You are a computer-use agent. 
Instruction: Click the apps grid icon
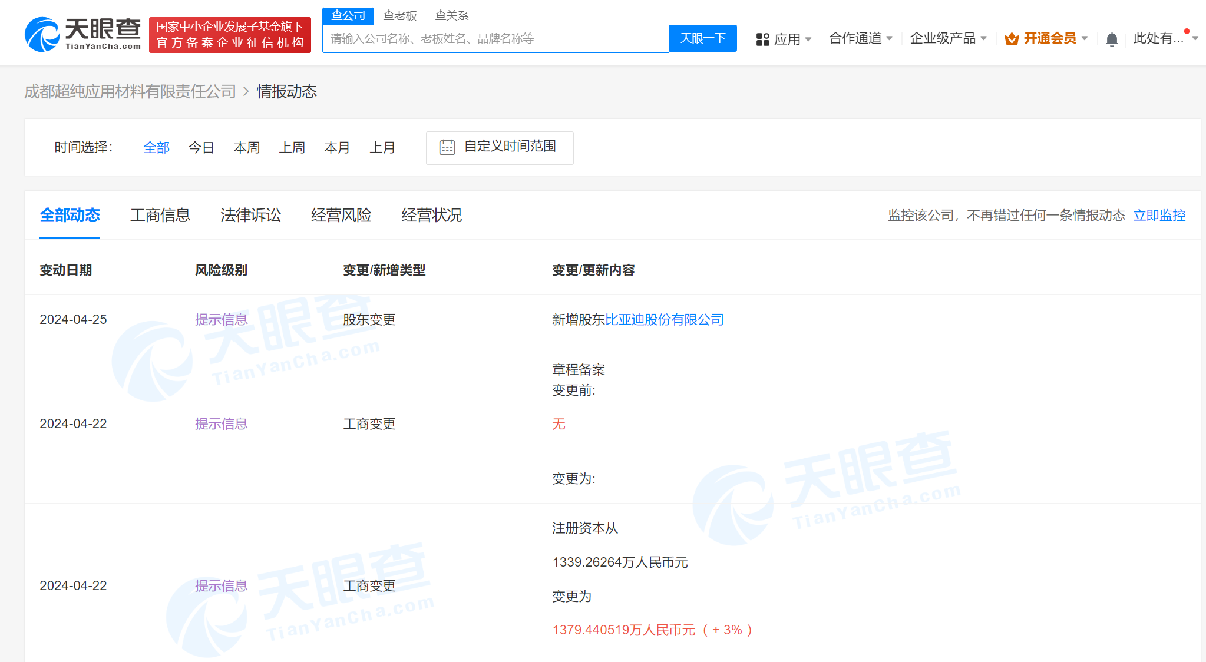tap(763, 39)
